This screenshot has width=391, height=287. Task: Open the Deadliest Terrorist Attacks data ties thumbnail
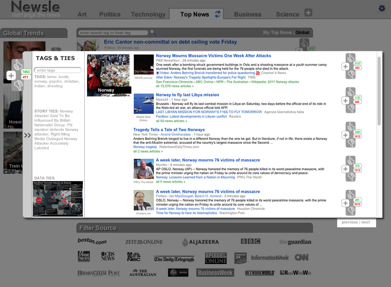coord(58,199)
